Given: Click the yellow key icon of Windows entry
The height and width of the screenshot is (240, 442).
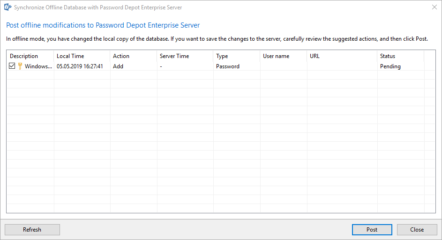Looking at the screenshot, I should click(x=20, y=66).
